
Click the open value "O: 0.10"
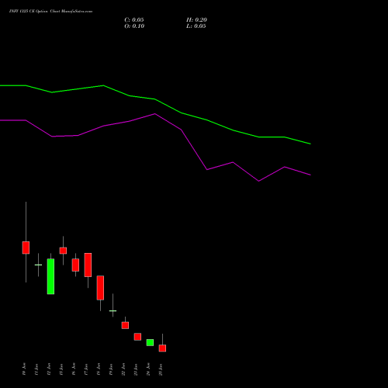point(134,26)
